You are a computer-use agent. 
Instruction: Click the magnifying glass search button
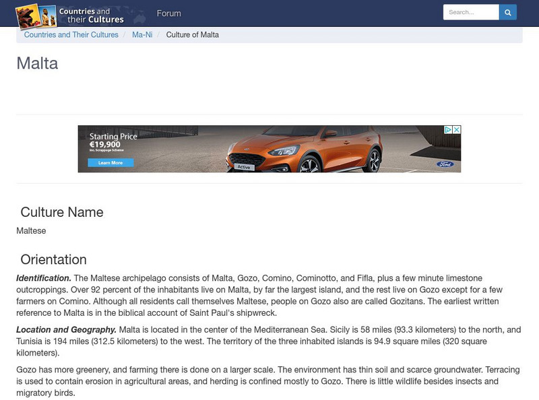click(508, 12)
